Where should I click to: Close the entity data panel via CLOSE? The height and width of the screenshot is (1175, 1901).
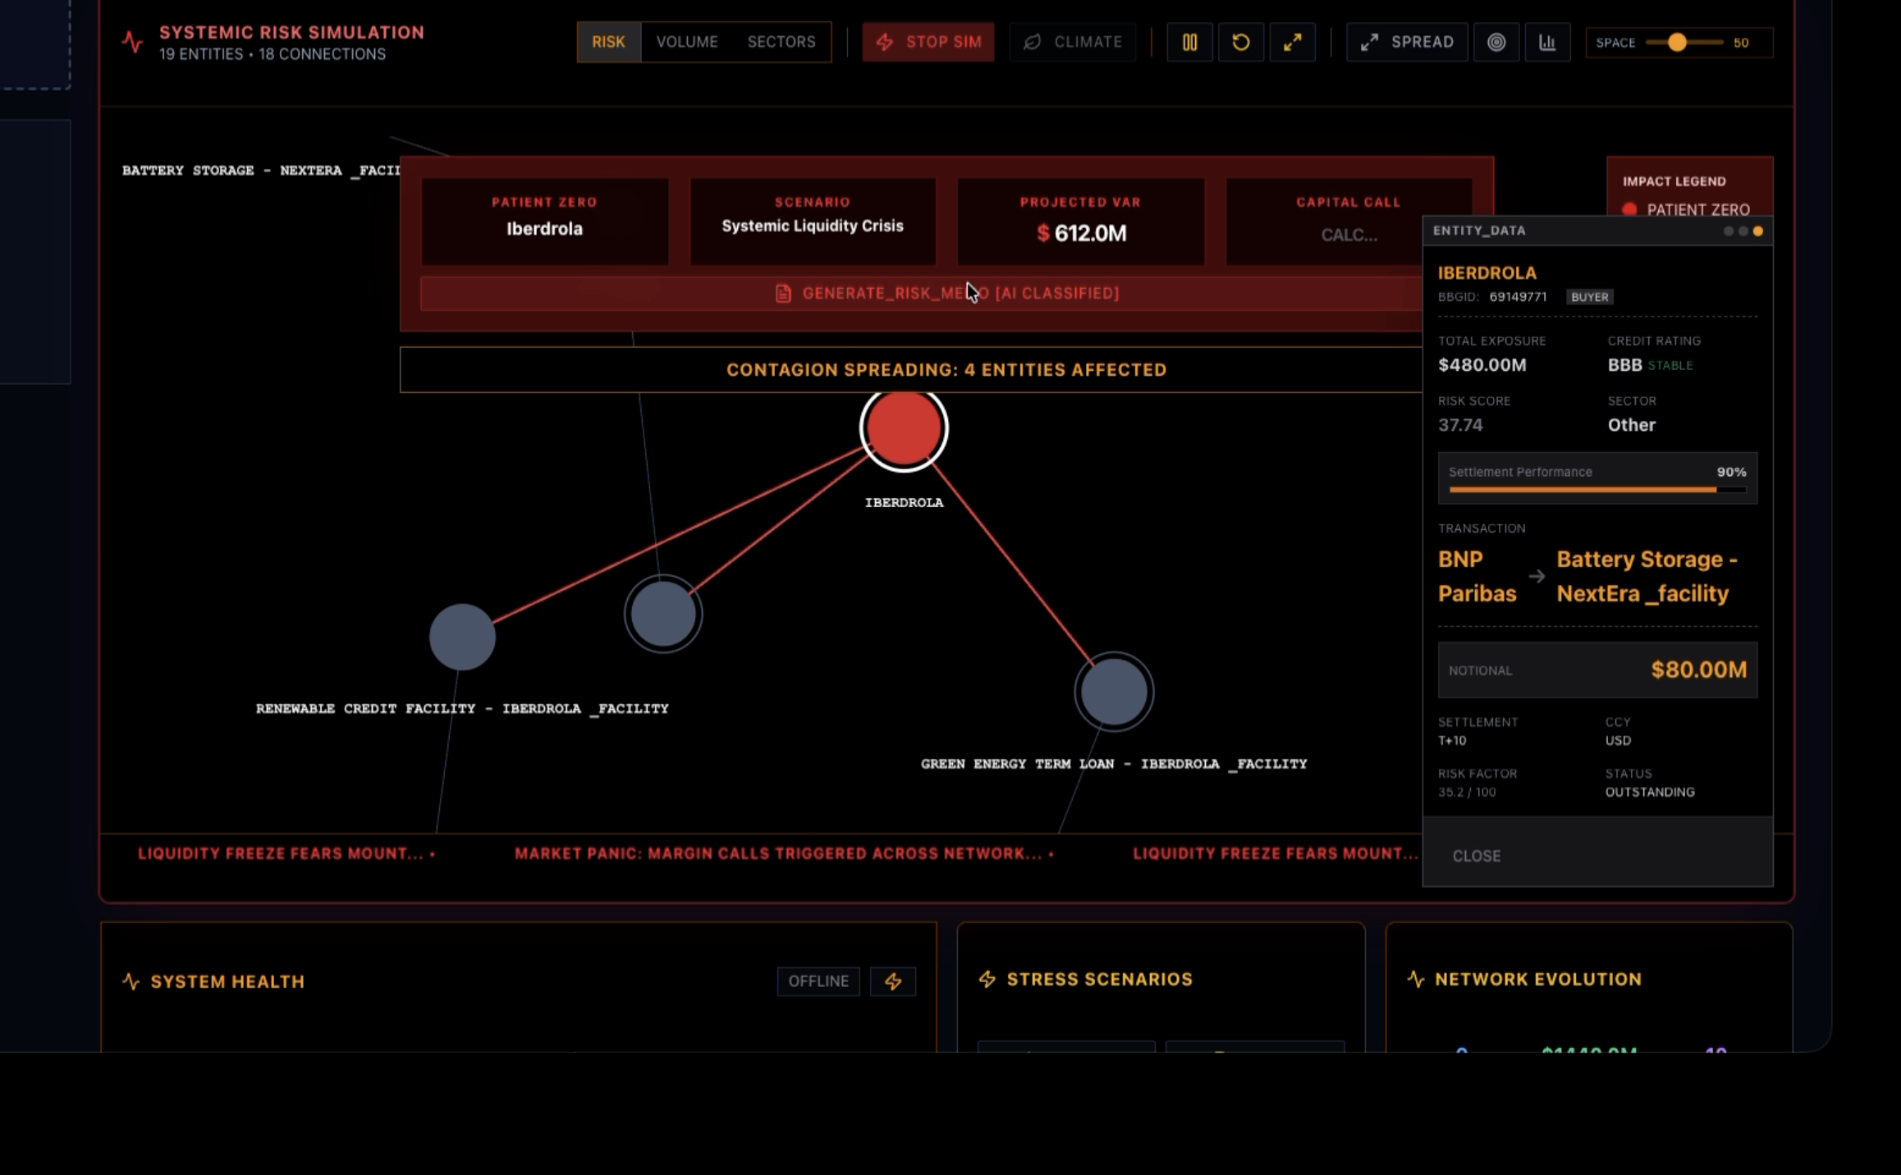[x=1477, y=856]
